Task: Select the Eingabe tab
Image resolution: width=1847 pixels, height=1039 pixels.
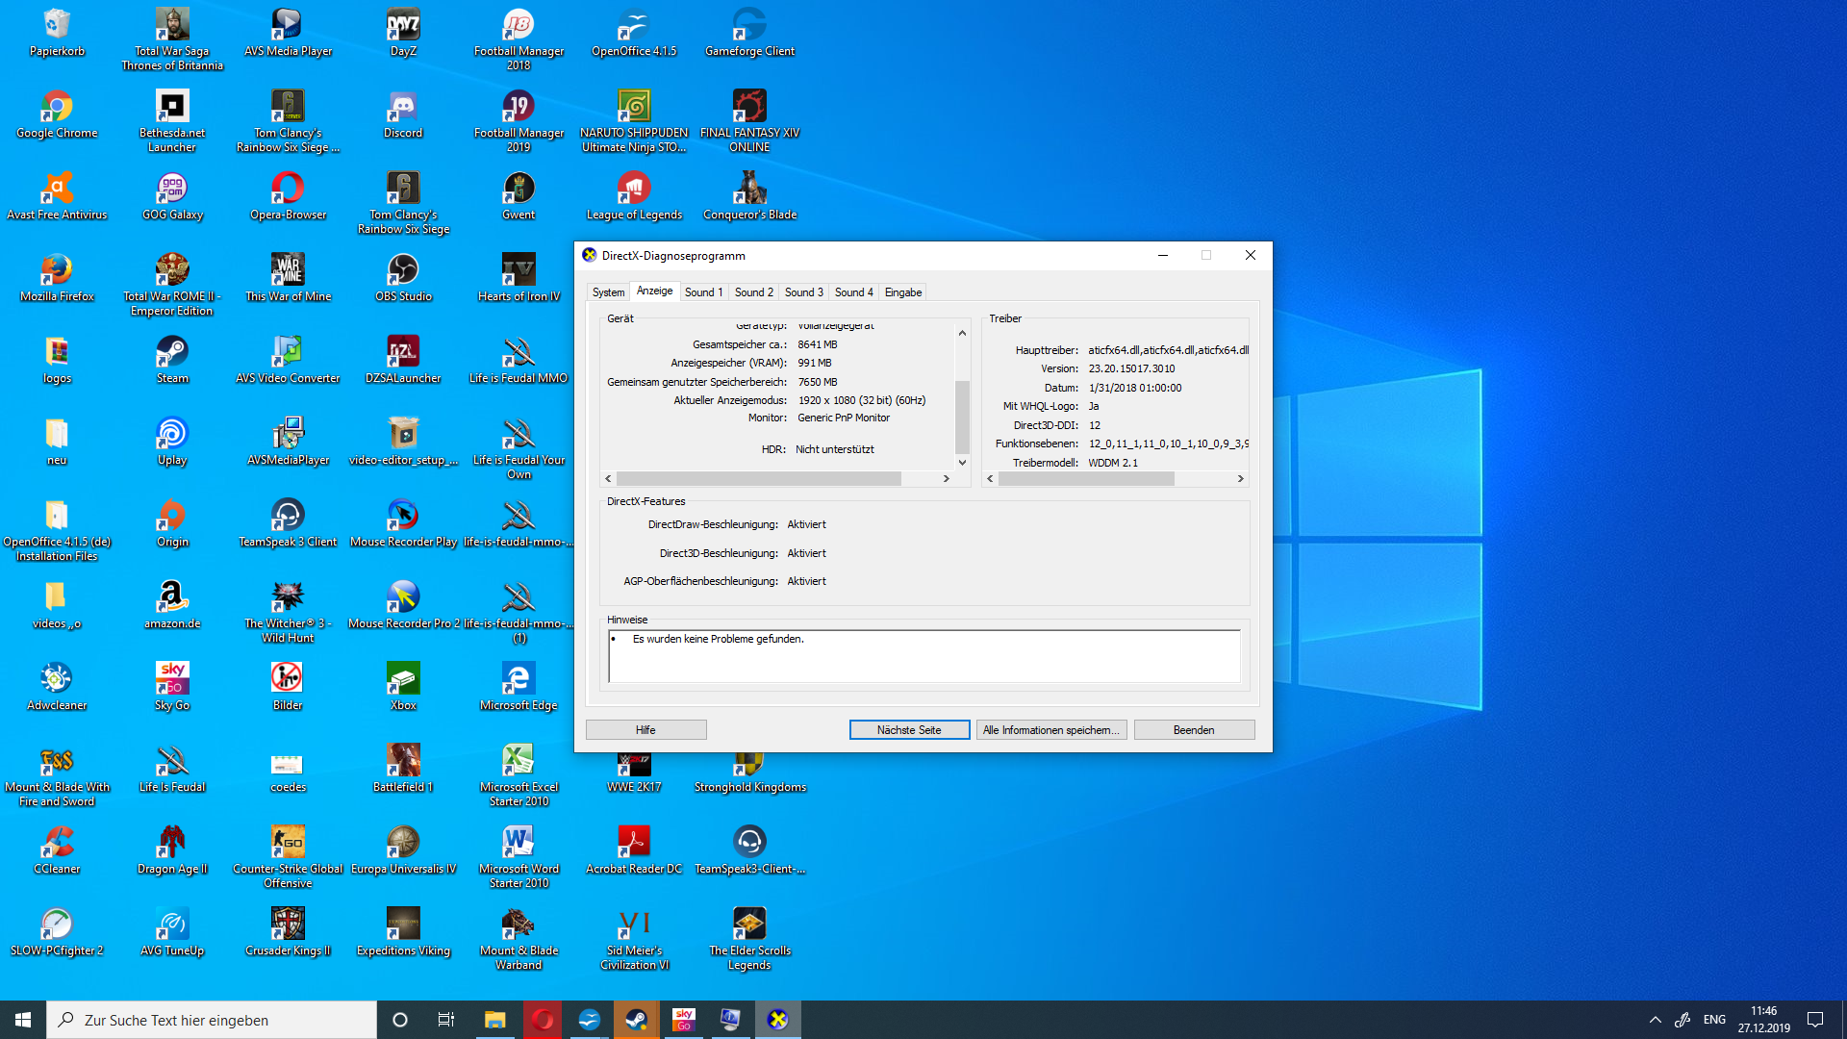Action: (902, 292)
